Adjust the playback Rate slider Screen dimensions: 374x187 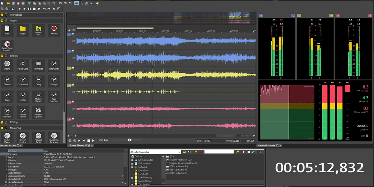129,140
